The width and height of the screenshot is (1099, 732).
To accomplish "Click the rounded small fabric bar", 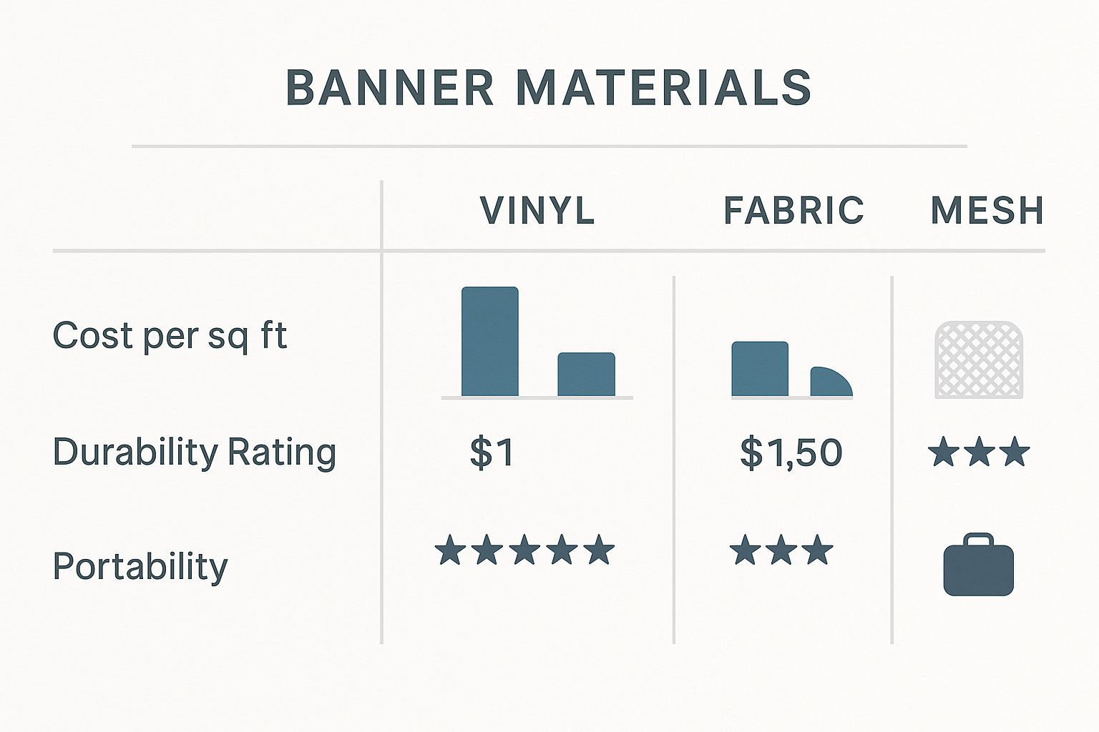I will pos(830,382).
